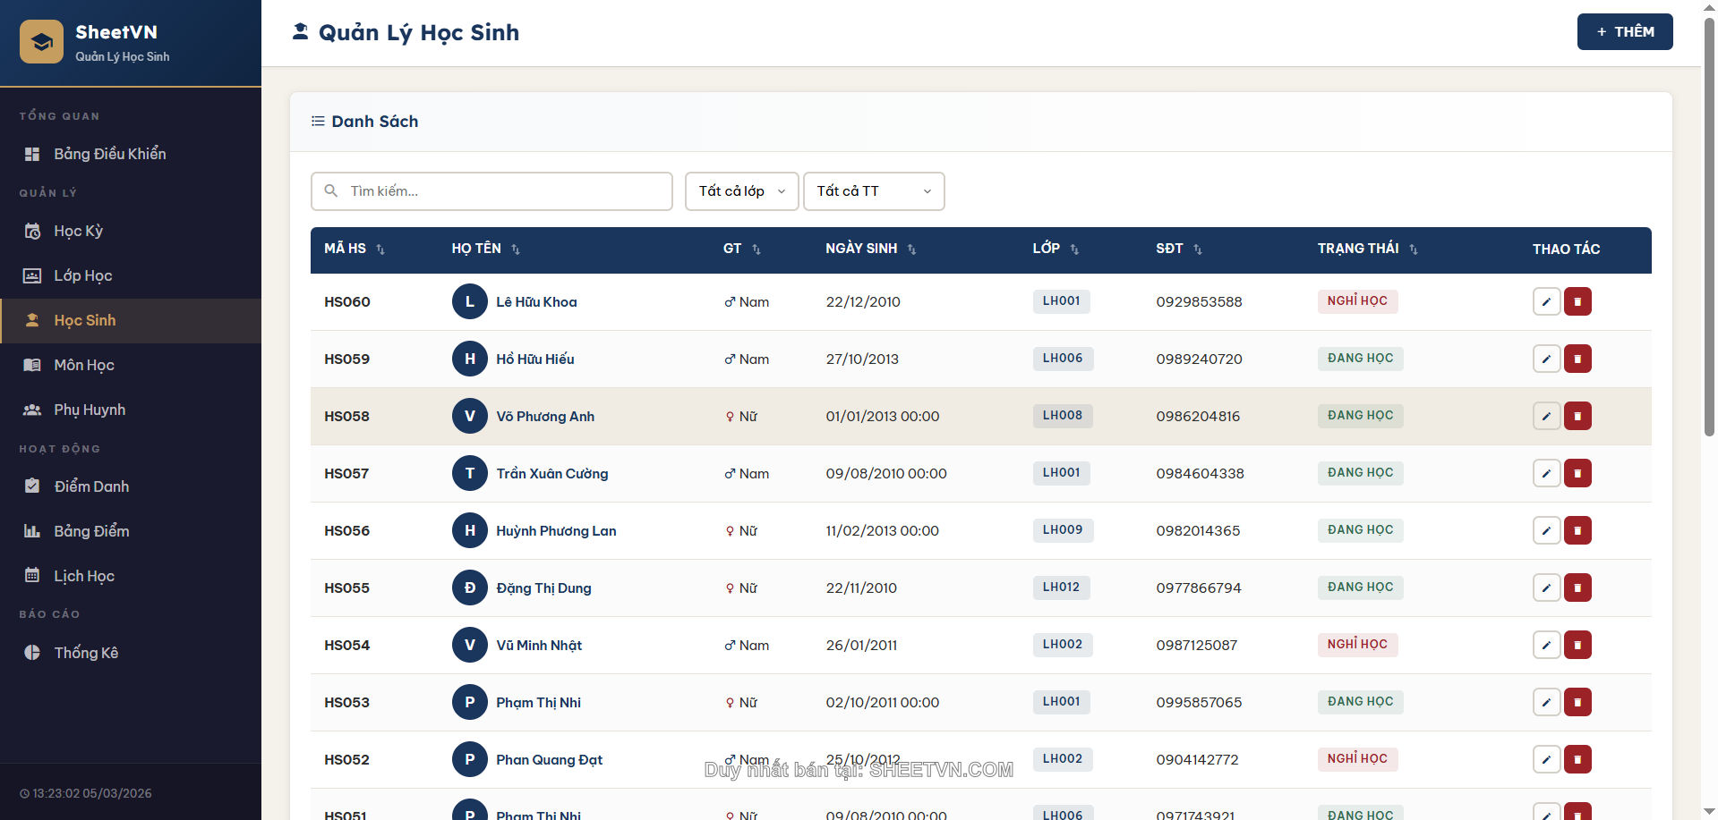Click the delete icon for HS056 row
The image size is (1718, 820).
pyautogui.click(x=1577, y=530)
